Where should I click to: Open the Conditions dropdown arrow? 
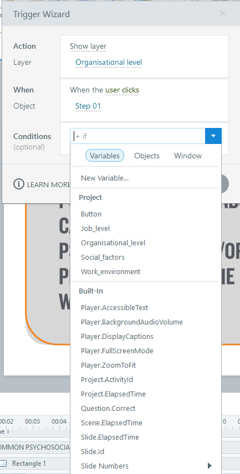point(213,136)
